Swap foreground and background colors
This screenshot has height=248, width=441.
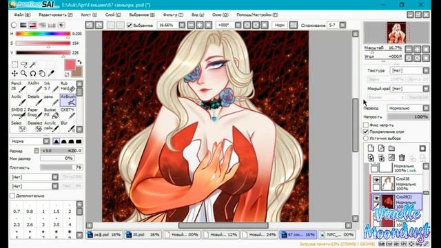[x=80, y=62]
